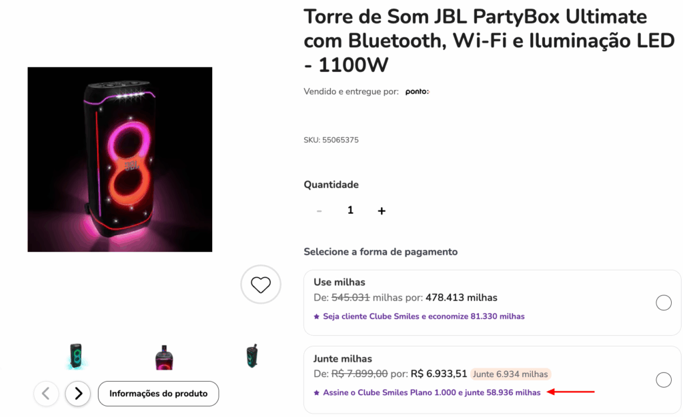This screenshot has width=683, height=417.
Task: Click the quantity number field
Action: coord(350,210)
